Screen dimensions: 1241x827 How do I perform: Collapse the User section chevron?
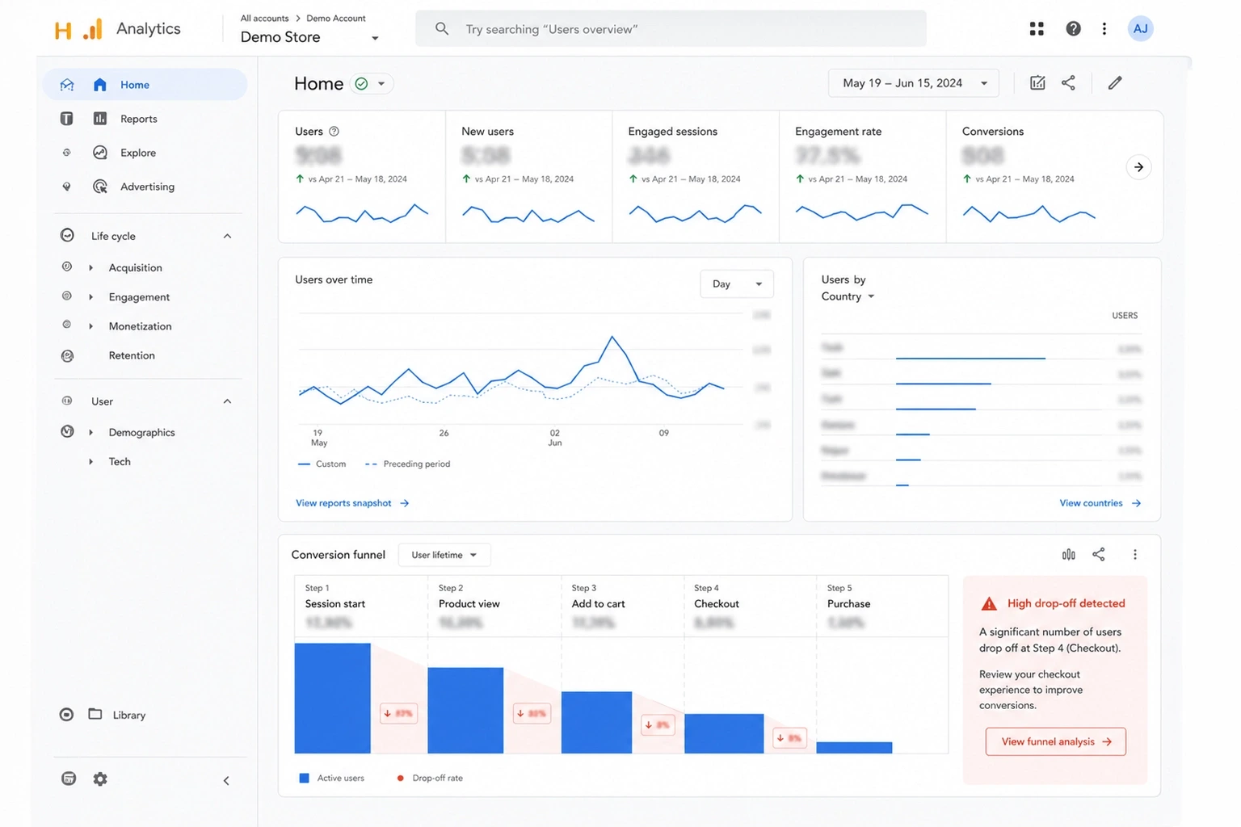point(227,401)
